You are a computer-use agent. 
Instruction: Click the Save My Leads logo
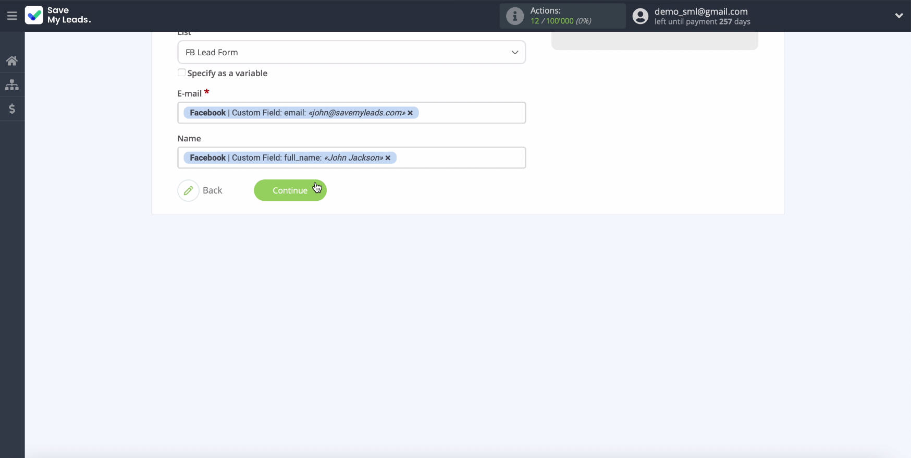pos(58,16)
